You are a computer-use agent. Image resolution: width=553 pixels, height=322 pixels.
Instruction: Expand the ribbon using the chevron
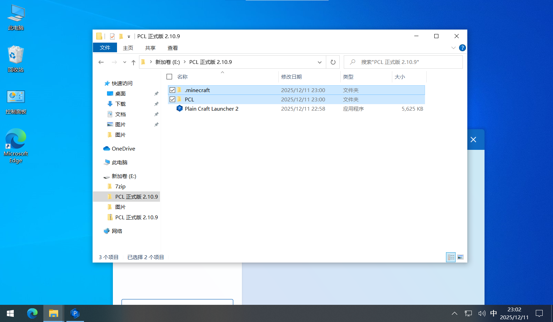(x=453, y=48)
